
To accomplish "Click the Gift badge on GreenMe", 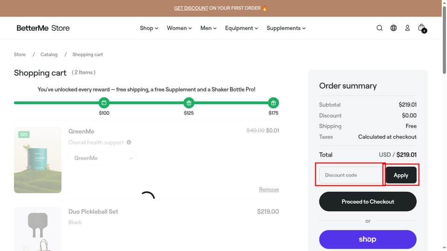I will click(24, 134).
